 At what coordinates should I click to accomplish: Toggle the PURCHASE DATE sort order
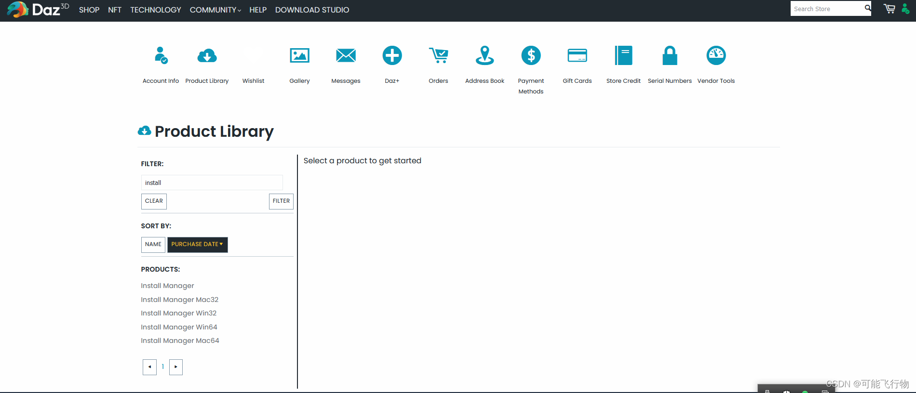pyautogui.click(x=197, y=245)
